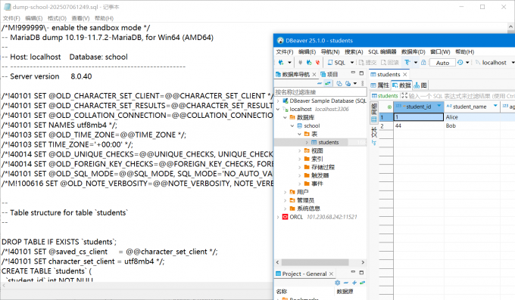Click the new database connection plug icon
Screen dimensions: 515x300
281,62
